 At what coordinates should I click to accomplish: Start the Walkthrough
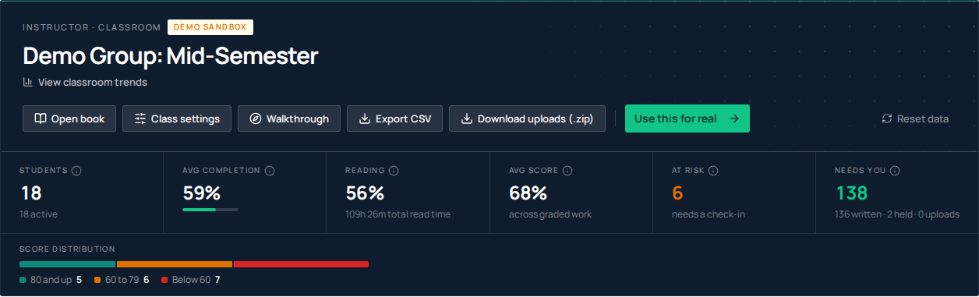[289, 118]
